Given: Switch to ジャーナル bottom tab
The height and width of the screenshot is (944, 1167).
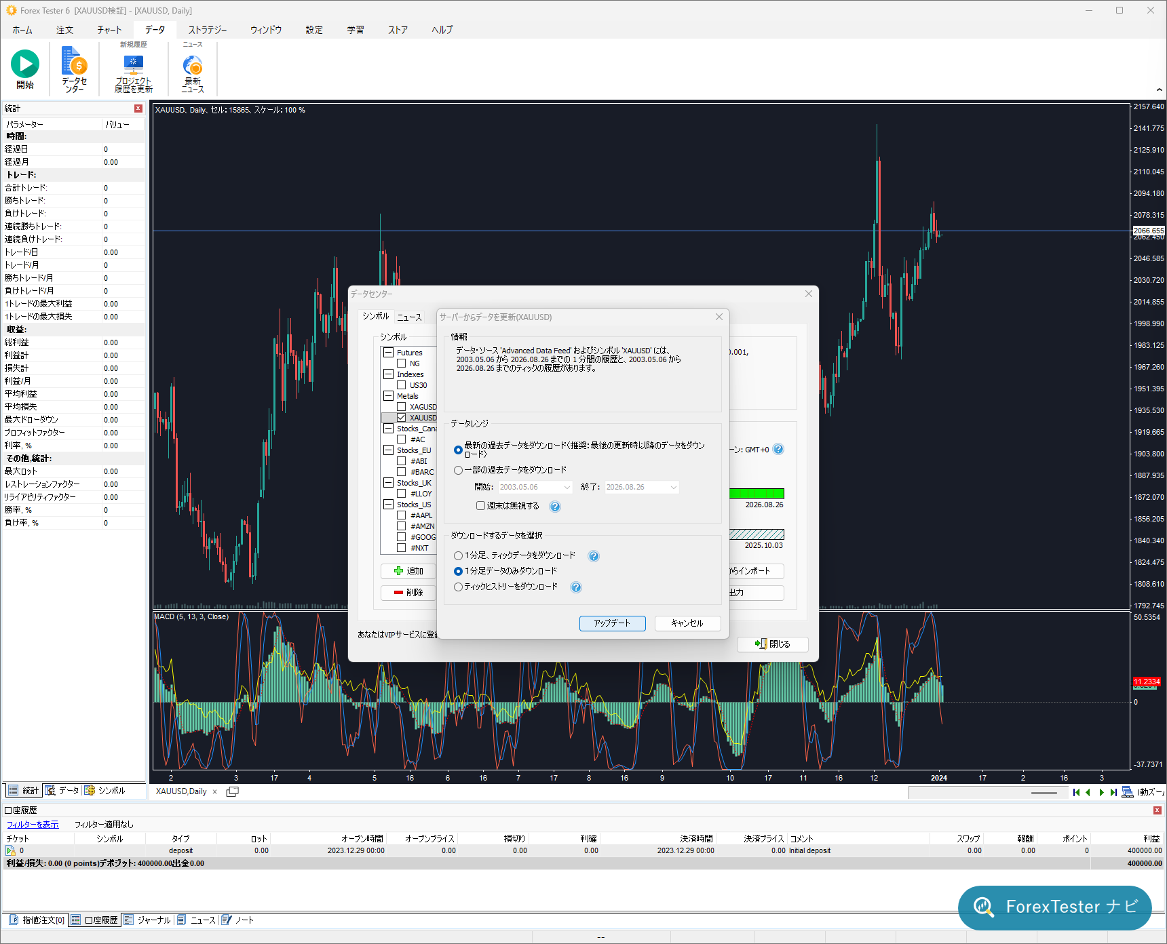Looking at the screenshot, I should tap(148, 920).
